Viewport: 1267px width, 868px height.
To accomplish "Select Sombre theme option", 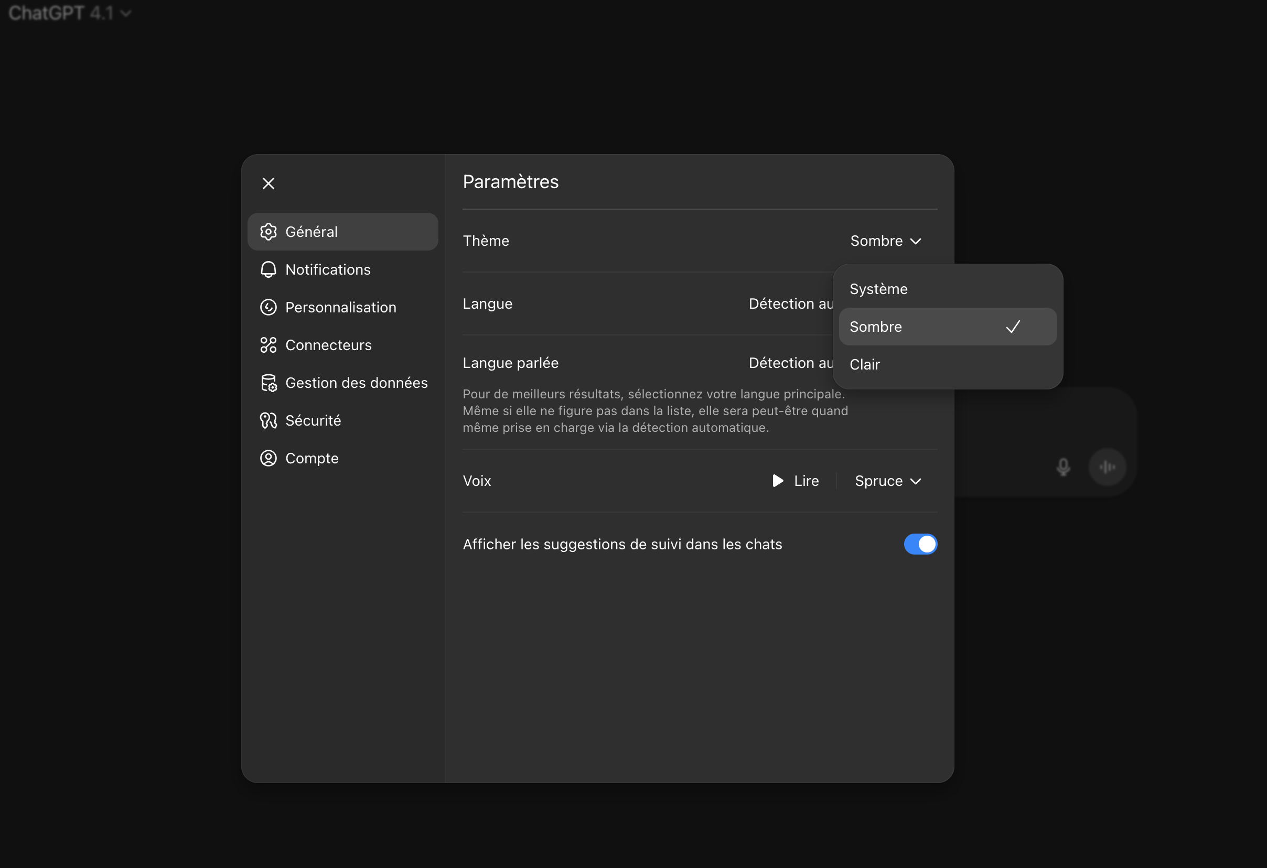I will coord(948,327).
